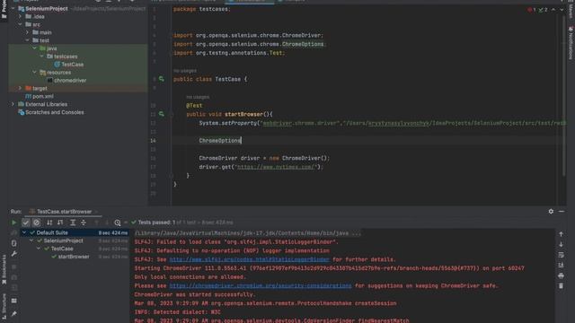This screenshot has width=575, height=323.
Task: Pin the Run tab with pin icon
Action: 14,314
